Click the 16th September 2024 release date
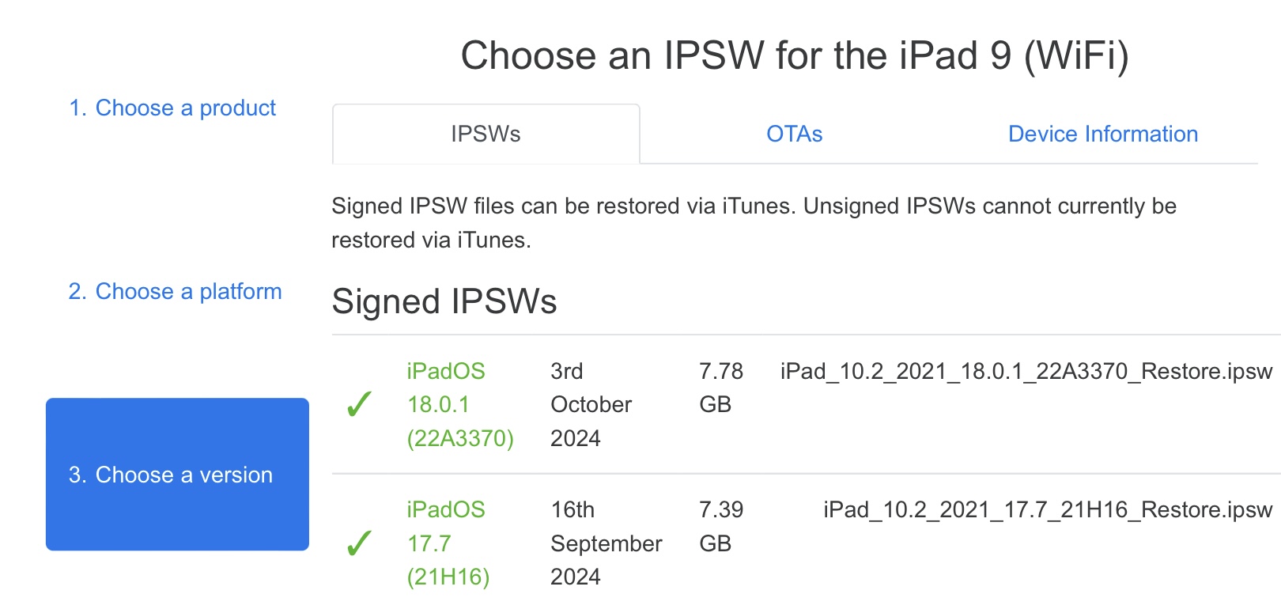 click(x=606, y=543)
